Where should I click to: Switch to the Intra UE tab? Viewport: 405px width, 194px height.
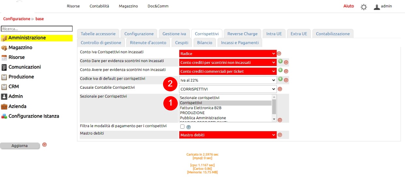[274, 34]
